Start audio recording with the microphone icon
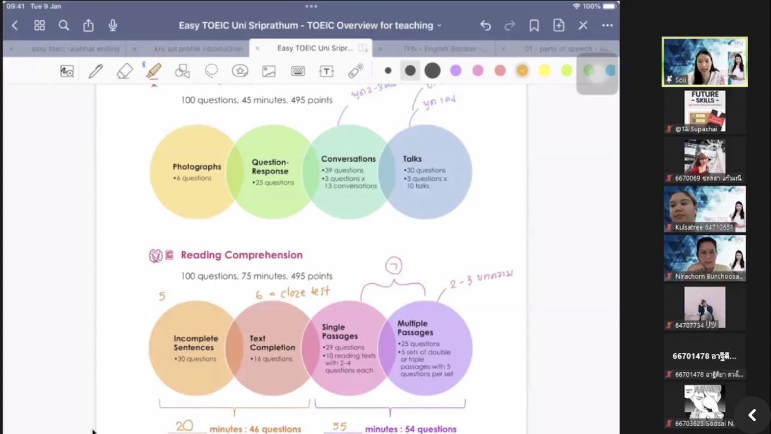Screen dimensions: 771x434 coord(113,25)
